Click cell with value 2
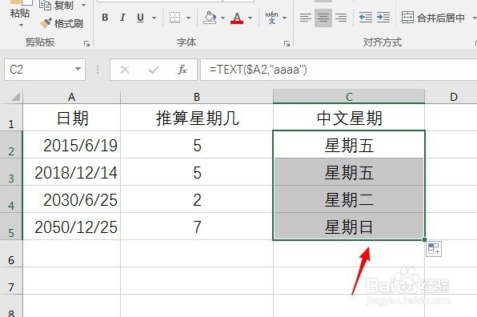Image resolution: width=477 pixels, height=317 pixels. (197, 199)
